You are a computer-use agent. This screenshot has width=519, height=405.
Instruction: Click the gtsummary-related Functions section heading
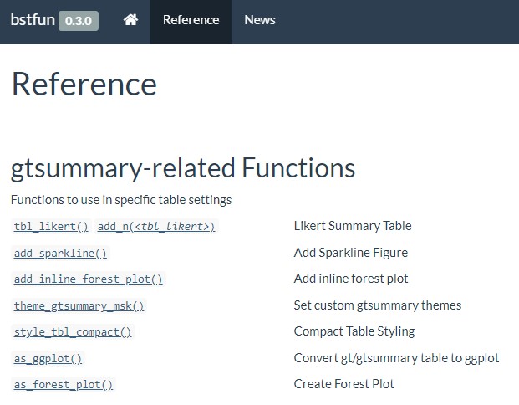pos(183,167)
